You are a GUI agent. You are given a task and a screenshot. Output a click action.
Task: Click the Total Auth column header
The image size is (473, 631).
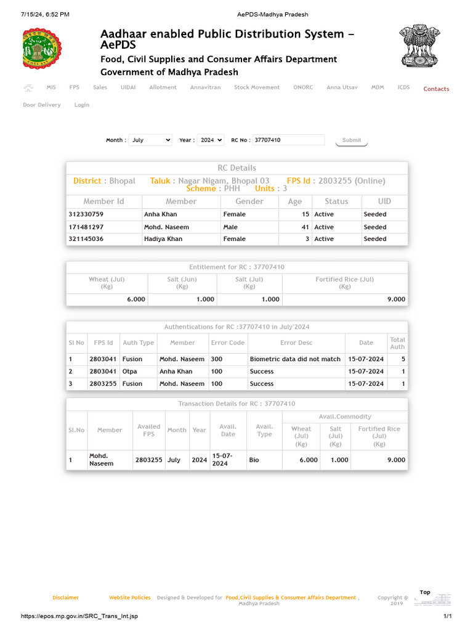[x=397, y=343]
